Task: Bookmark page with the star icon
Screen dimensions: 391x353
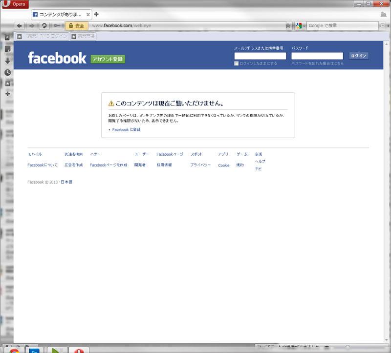Action: [x=288, y=26]
